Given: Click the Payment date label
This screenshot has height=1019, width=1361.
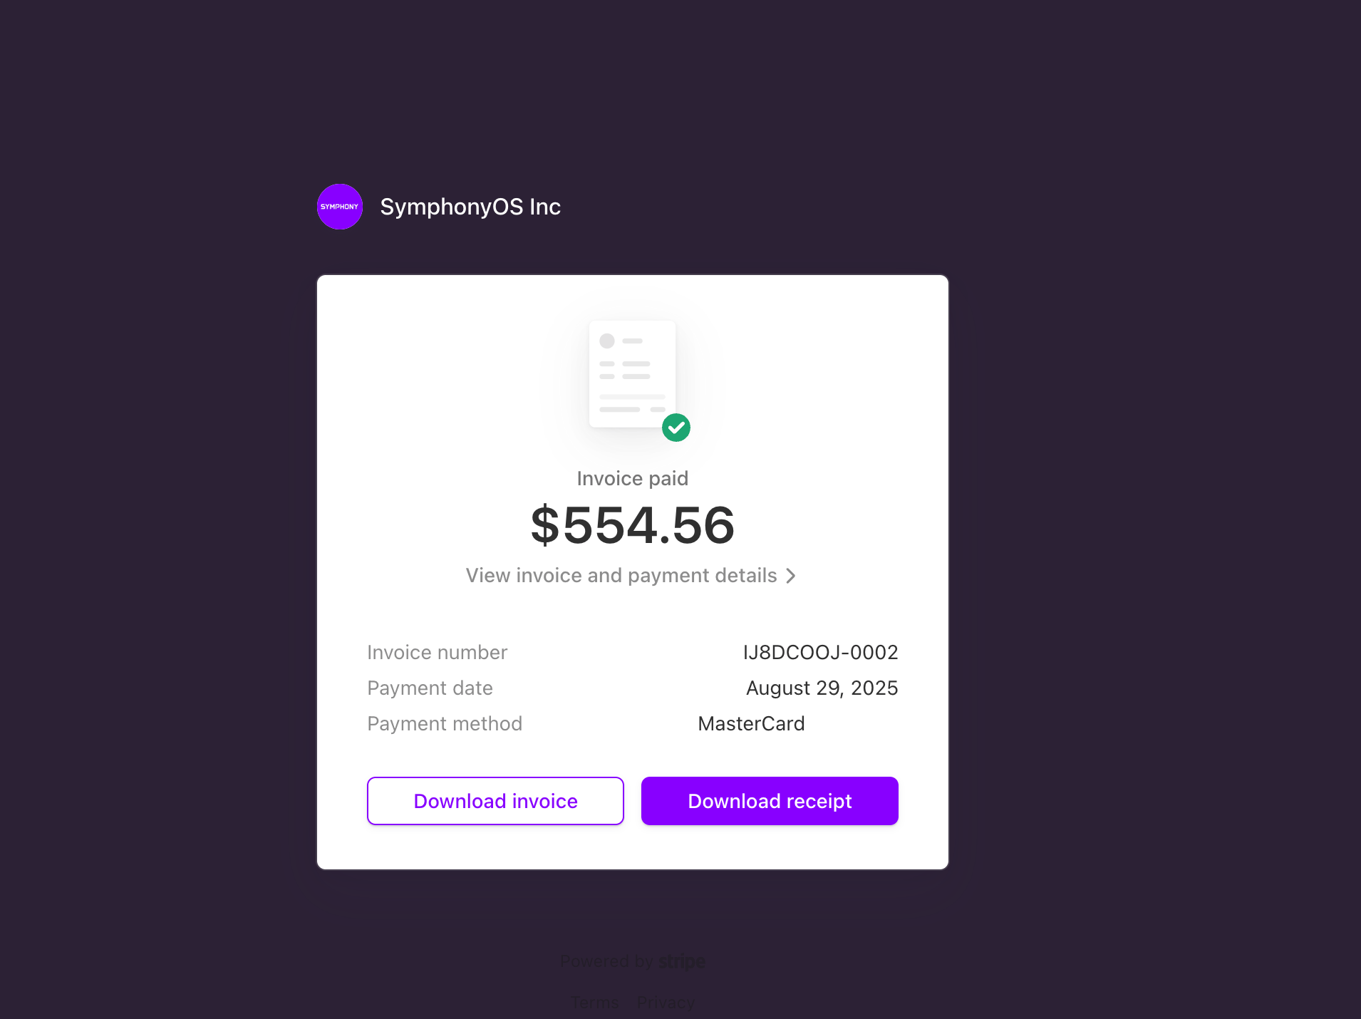Looking at the screenshot, I should click(x=430, y=688).
